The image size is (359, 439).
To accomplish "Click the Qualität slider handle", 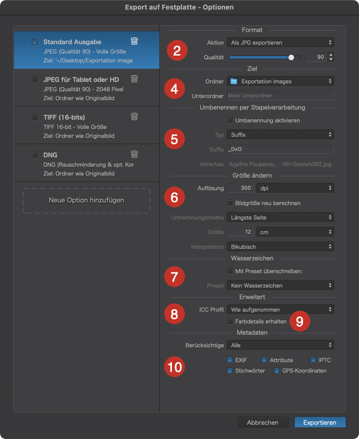I will [291, 58].
